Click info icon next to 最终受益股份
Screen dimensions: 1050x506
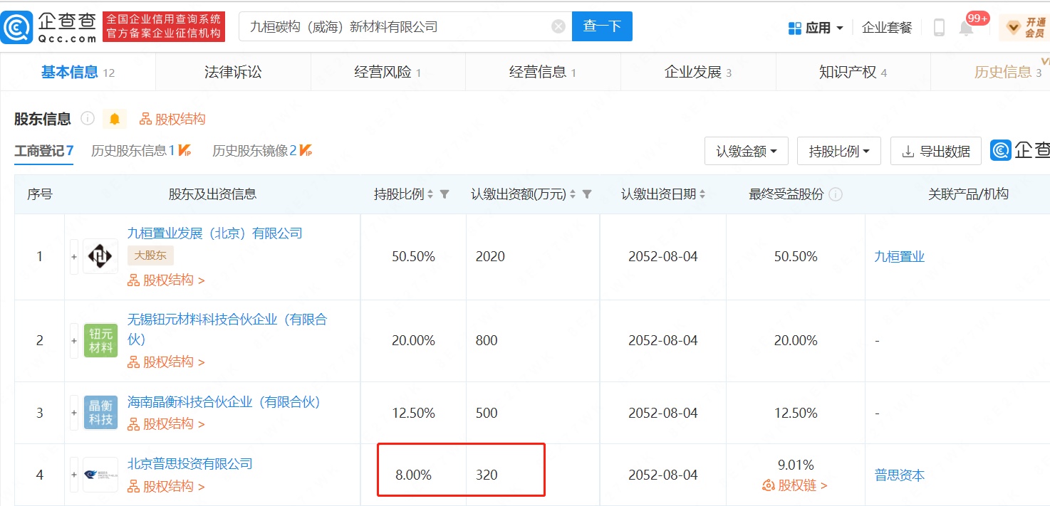point(836,194)
